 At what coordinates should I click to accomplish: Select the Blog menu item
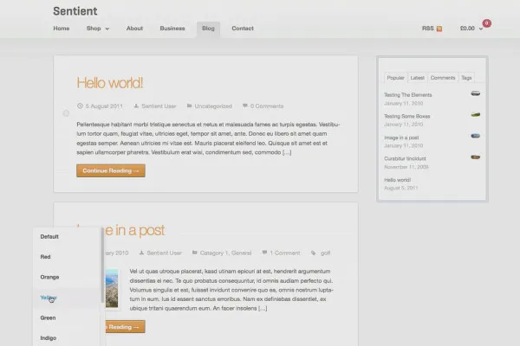coord(208,29)
